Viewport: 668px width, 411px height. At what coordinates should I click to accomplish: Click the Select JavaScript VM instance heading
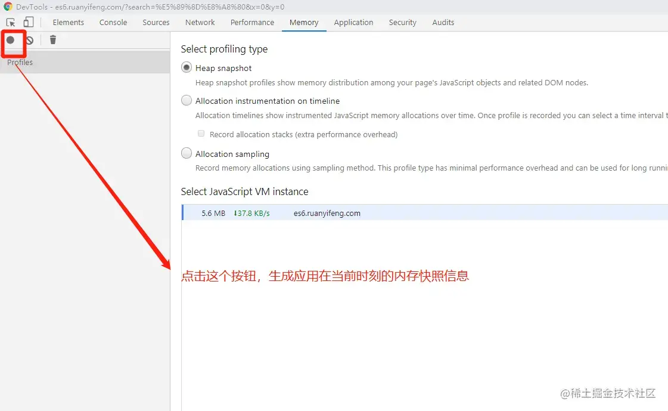244,191
